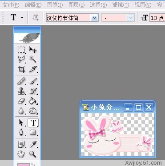Screen dimensions: 165x166
Task: Select the Move tool
Action: (x=32, y=50)
